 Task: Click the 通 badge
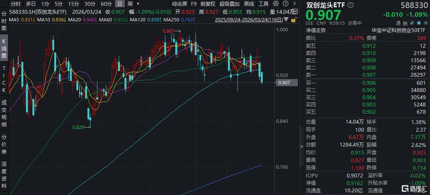[398, 23]
